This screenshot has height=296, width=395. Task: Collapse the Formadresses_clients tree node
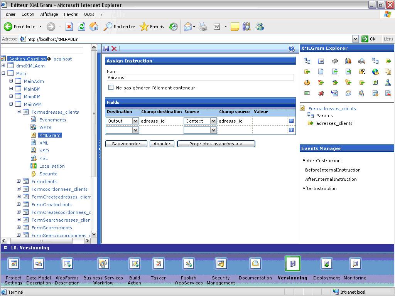pos(19,112)
